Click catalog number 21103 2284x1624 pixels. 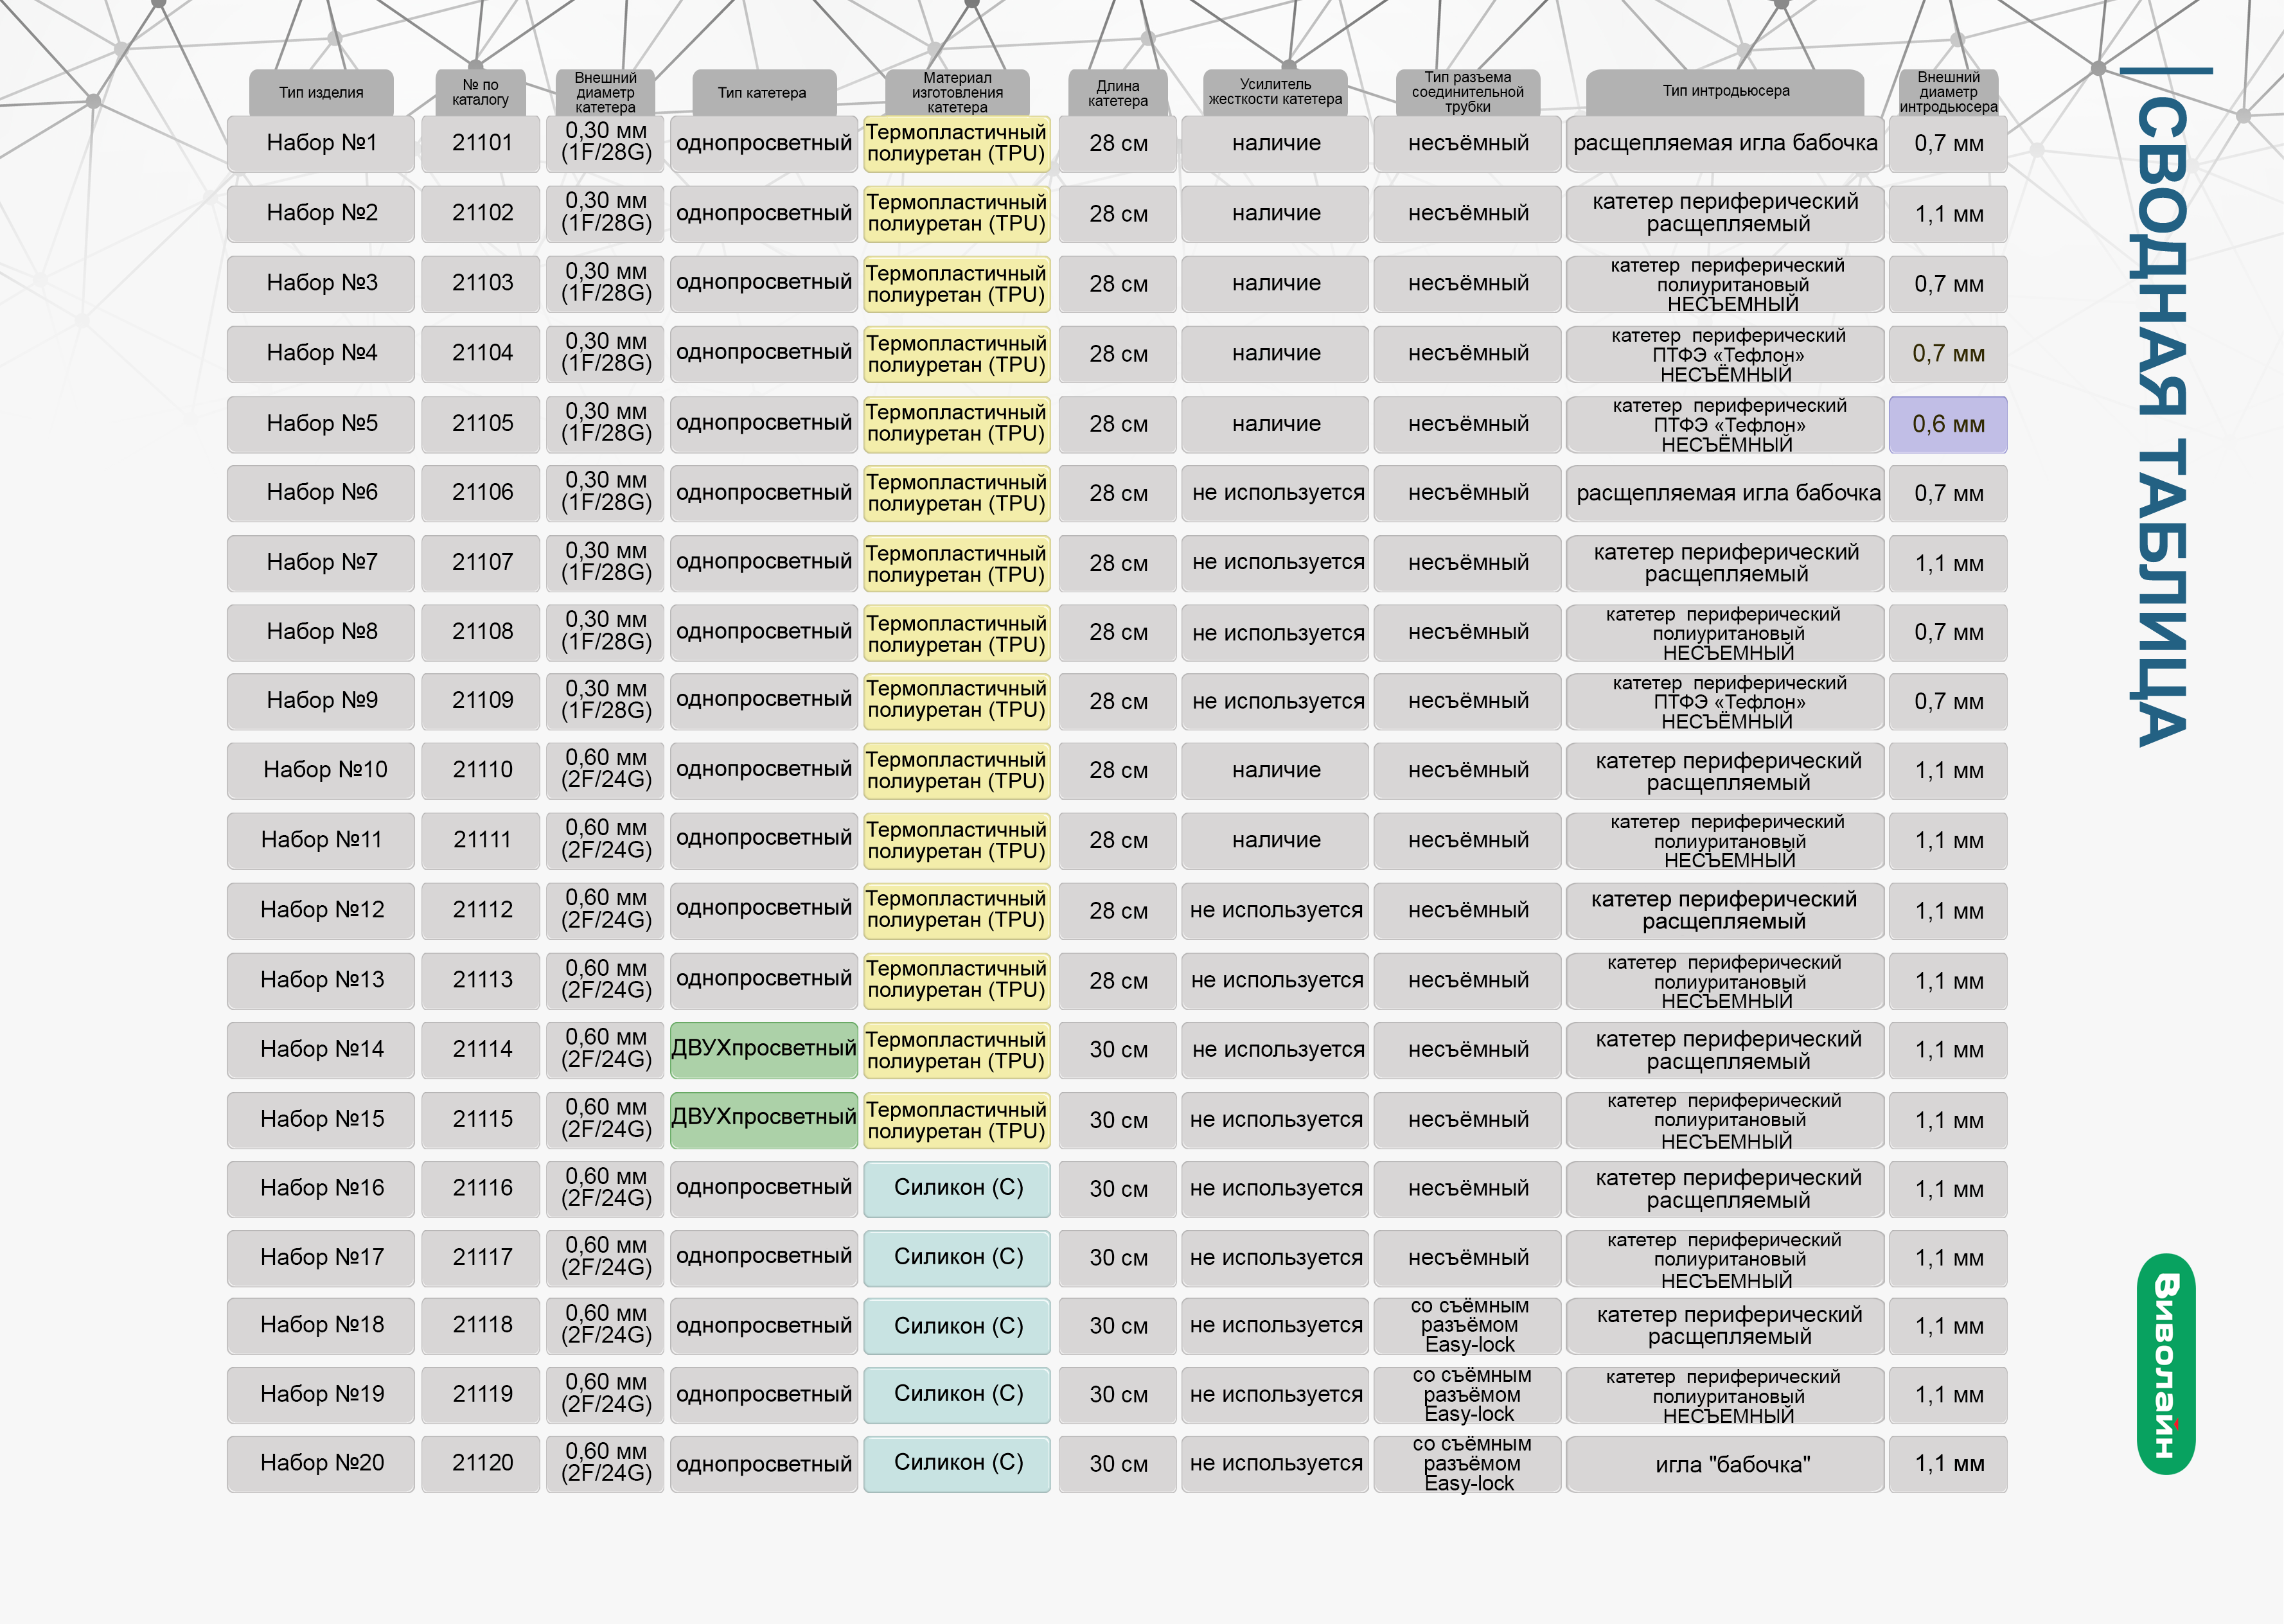click(x=481, y=283)
